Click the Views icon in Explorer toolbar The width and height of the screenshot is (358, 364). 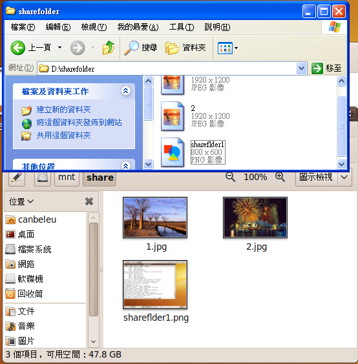pyautogui.click(x=225, y=48)
